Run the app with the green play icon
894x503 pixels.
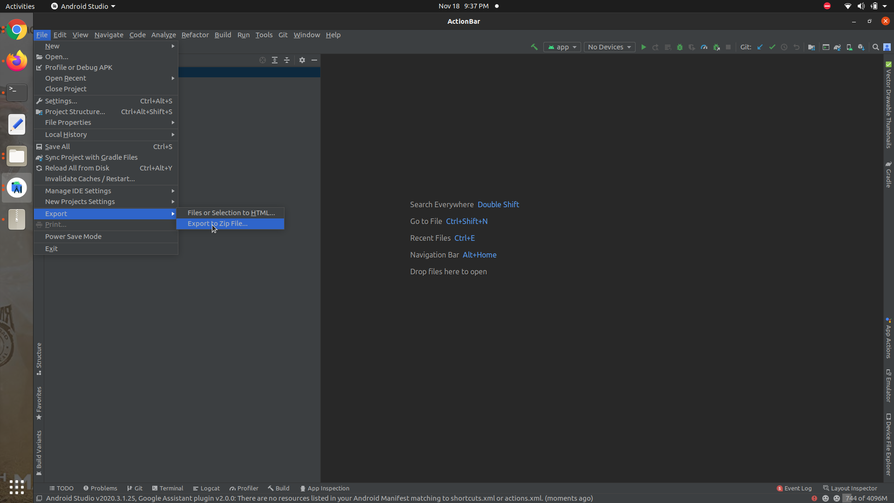tap(643, 47)
